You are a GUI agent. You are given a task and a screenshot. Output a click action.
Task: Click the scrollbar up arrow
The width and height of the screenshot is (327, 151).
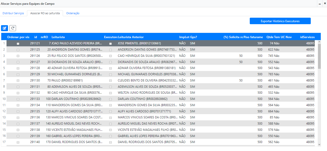point(319,42)
